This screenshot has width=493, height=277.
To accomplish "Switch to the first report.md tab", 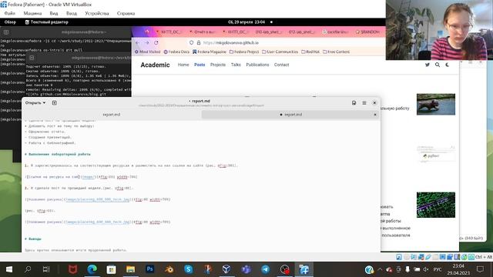I will (112, 115).
